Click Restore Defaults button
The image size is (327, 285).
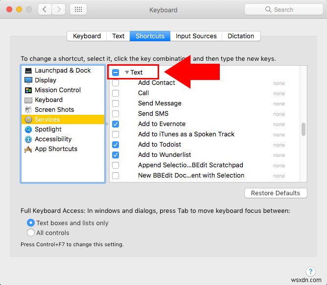(276, 193)
